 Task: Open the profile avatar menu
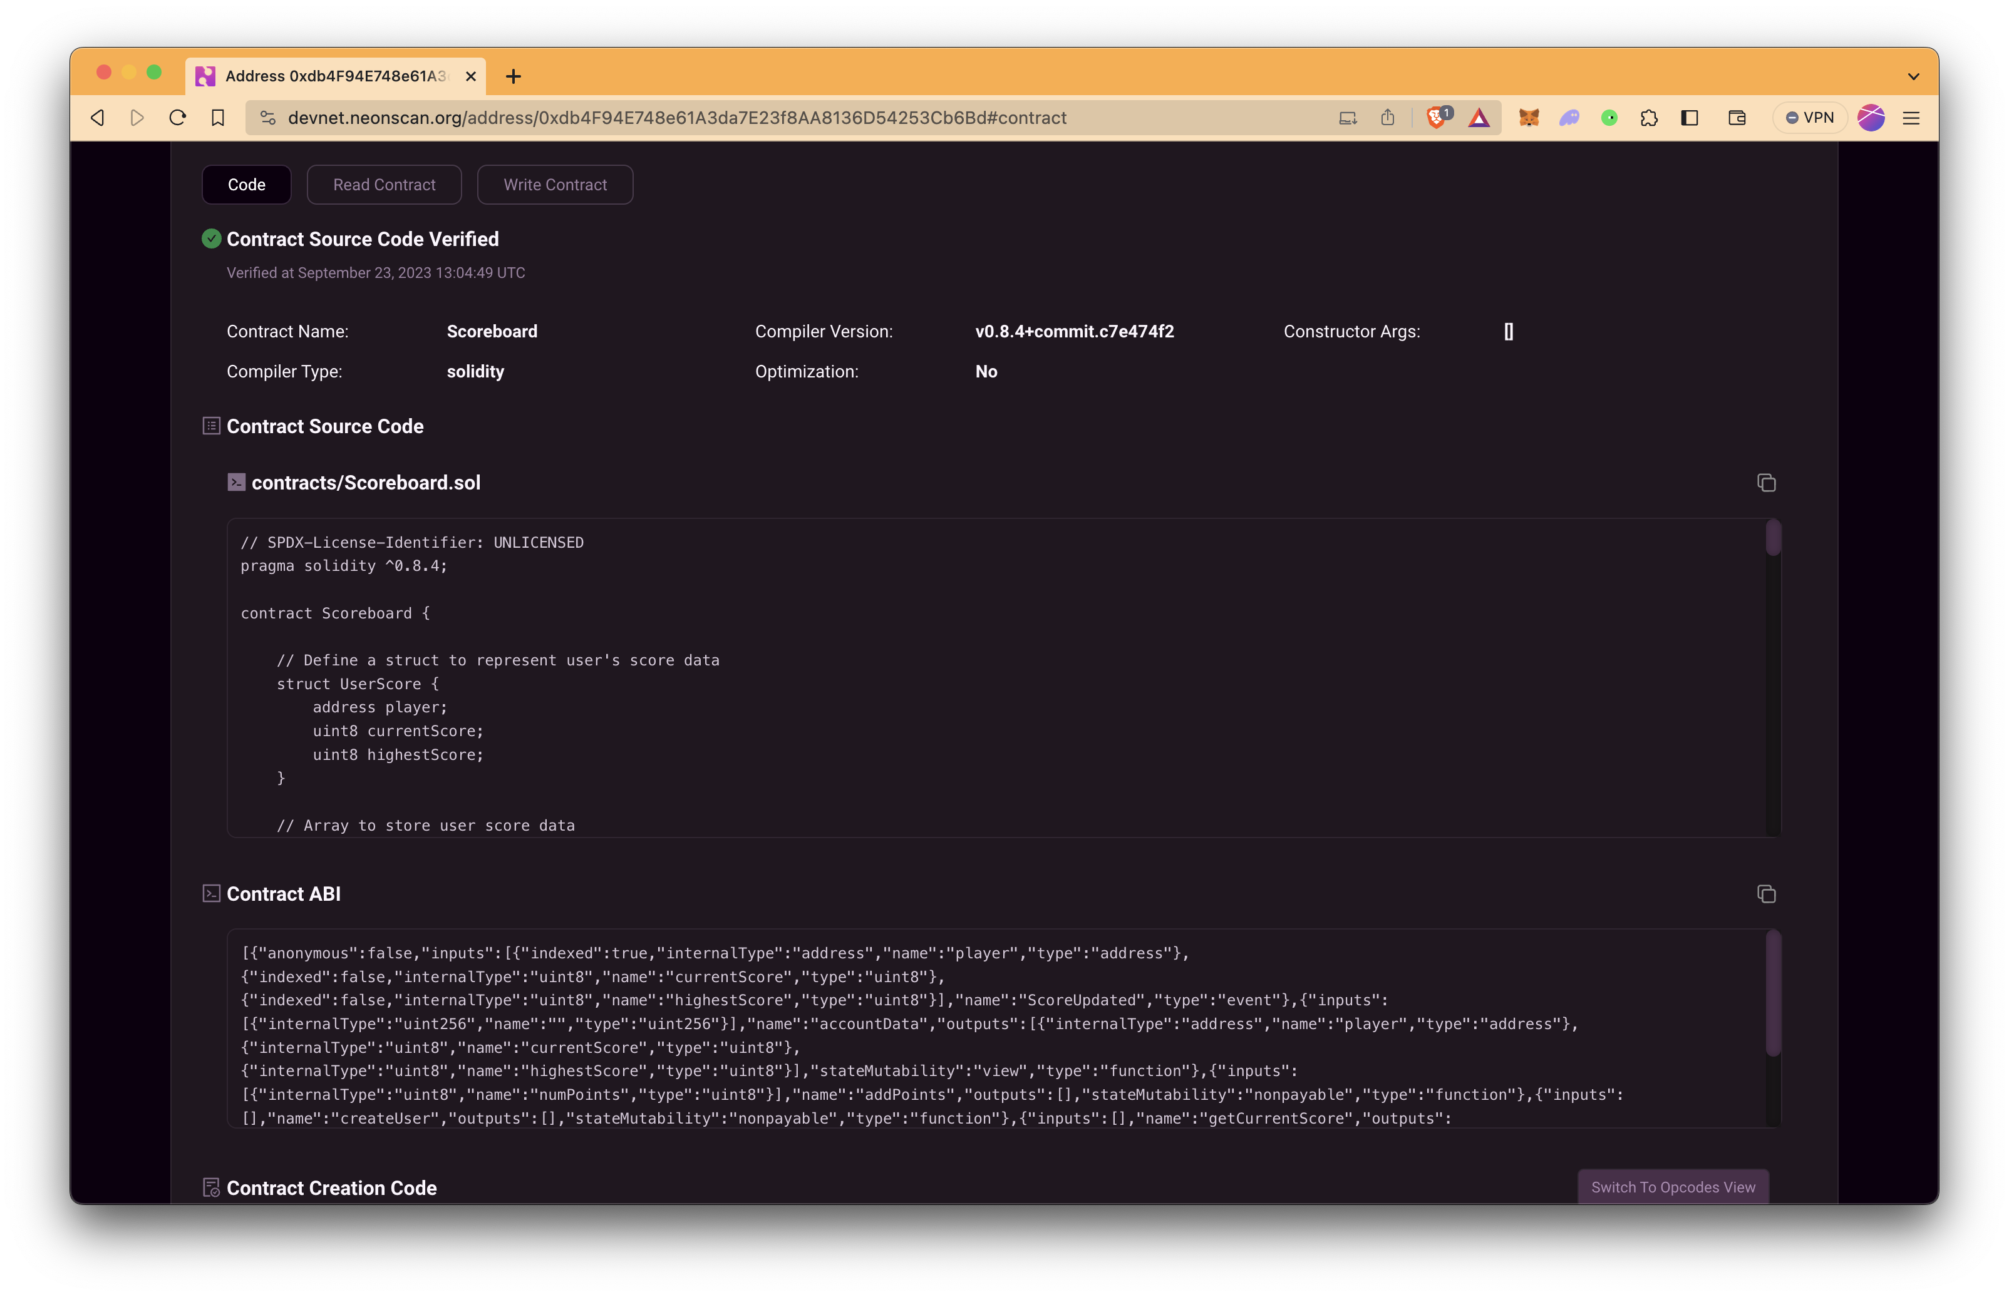tap(1871, 118)
